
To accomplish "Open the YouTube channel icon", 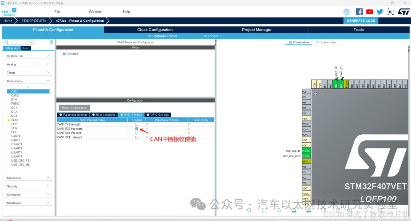I will [x=369, y=12].
